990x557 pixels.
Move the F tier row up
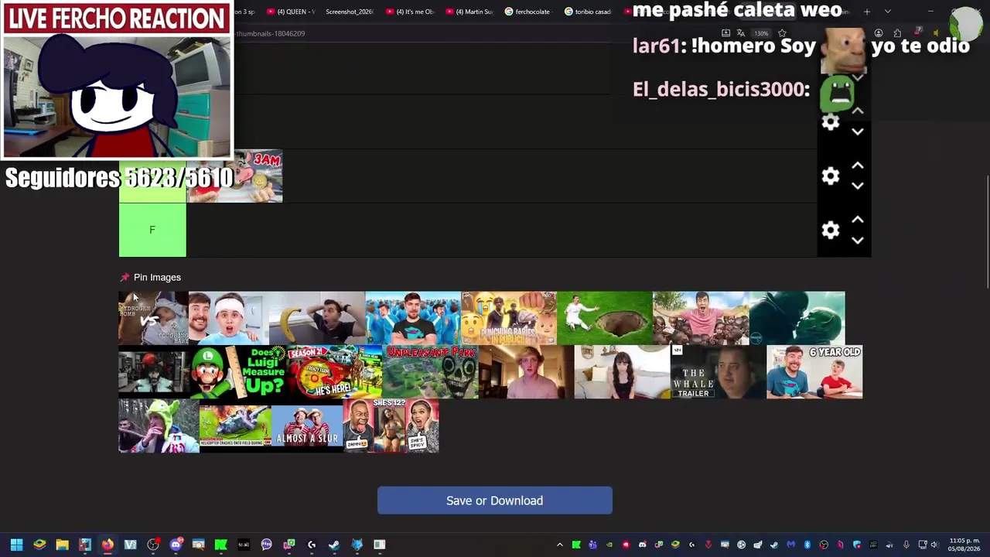pyautogui.click(x=858, y=220)
